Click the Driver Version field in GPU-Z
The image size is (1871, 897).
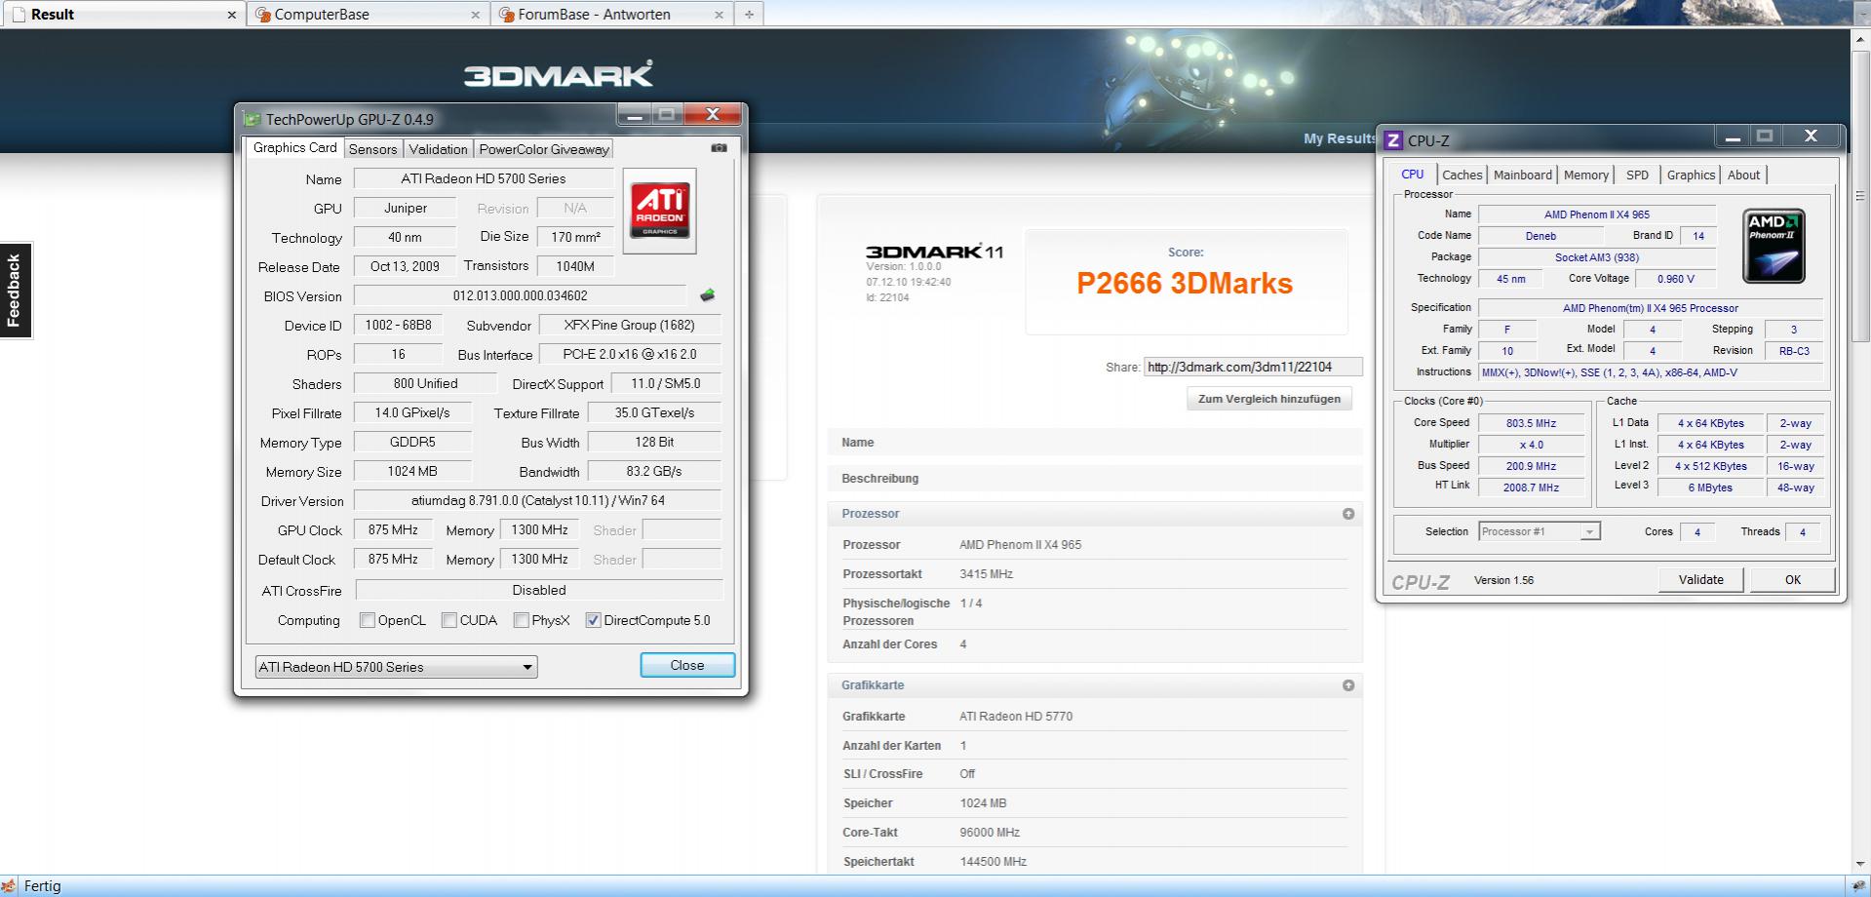click(537, 500)
